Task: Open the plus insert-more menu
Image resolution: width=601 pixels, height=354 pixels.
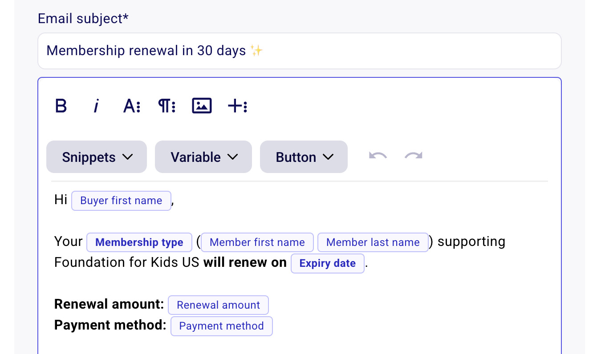Action: click(x=237, y=106)
